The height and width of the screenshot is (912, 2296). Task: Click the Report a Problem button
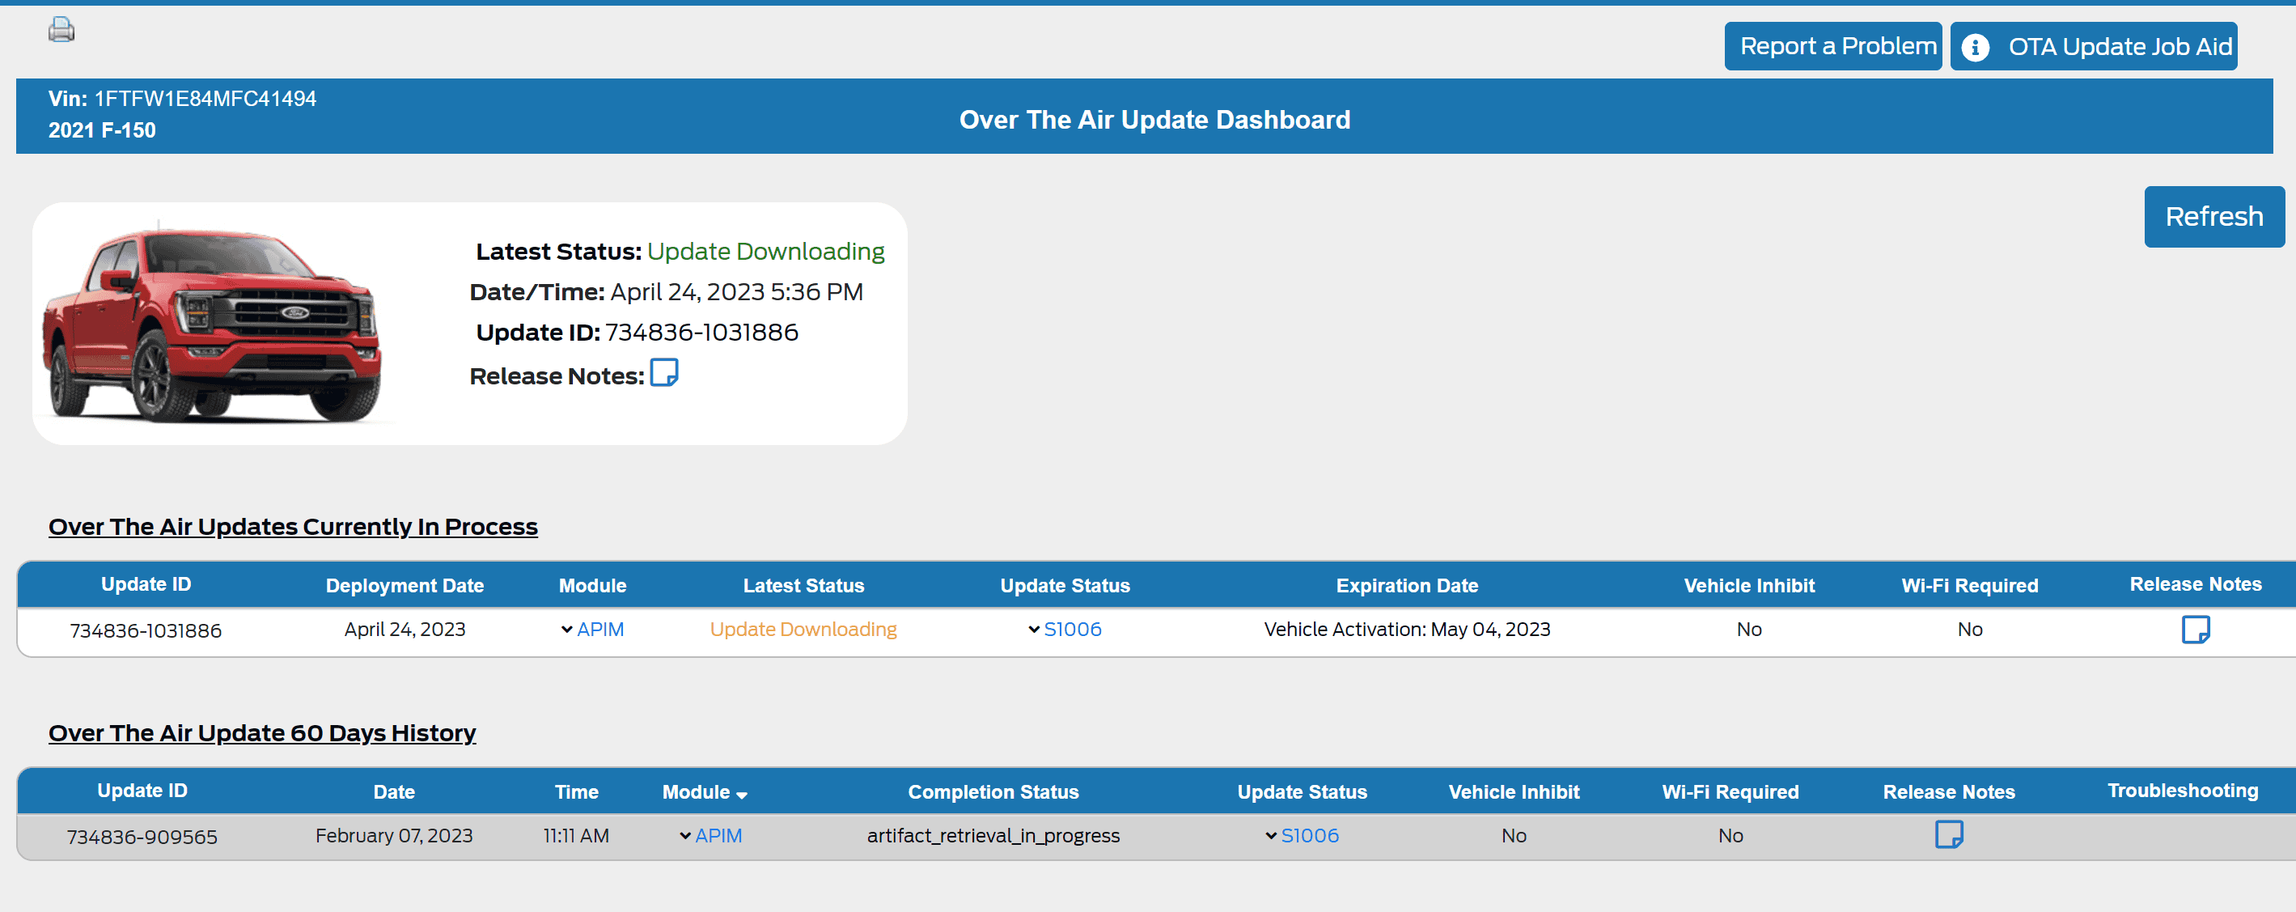click(x=1832, y=45)
